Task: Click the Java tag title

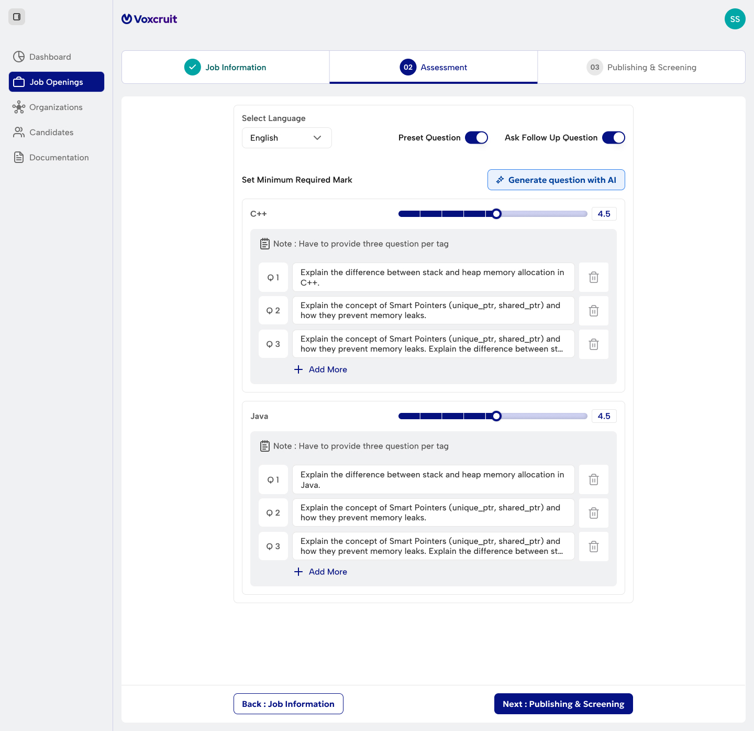Action: 259,416
